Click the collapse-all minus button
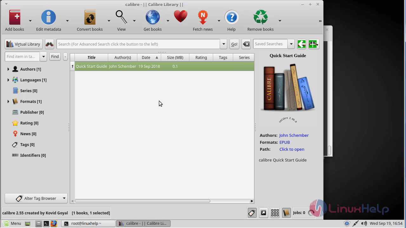Image resolution: width=406 pixels, height=228 pixels. click(x=65, y=57)
